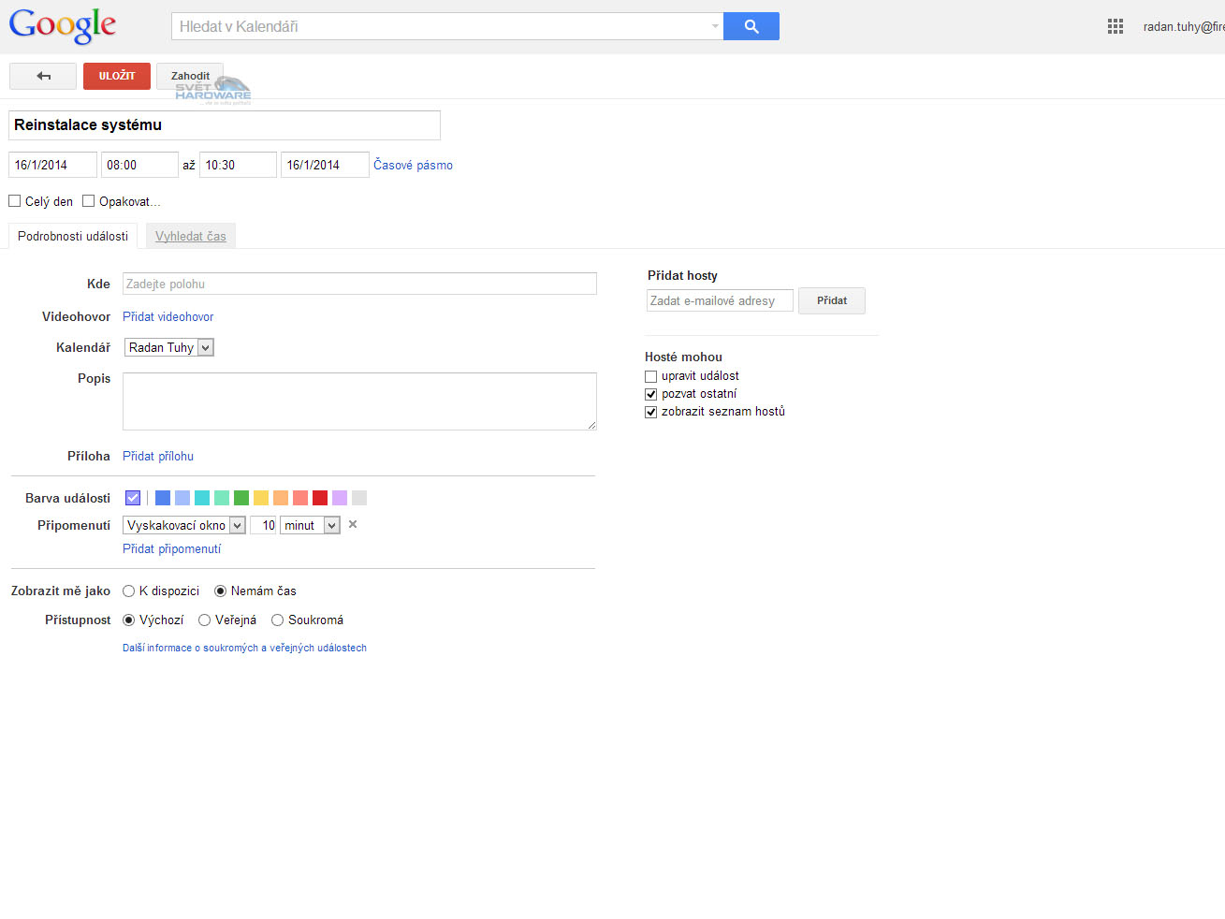This screenshot has width=1225, height=919.
Task: Save the event with ULOŽIT button
Action: coord(117,76)
